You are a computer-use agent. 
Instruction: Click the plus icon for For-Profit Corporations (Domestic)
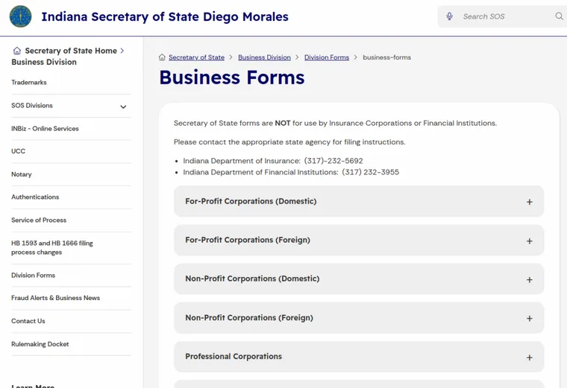click(x=530, y=202)
